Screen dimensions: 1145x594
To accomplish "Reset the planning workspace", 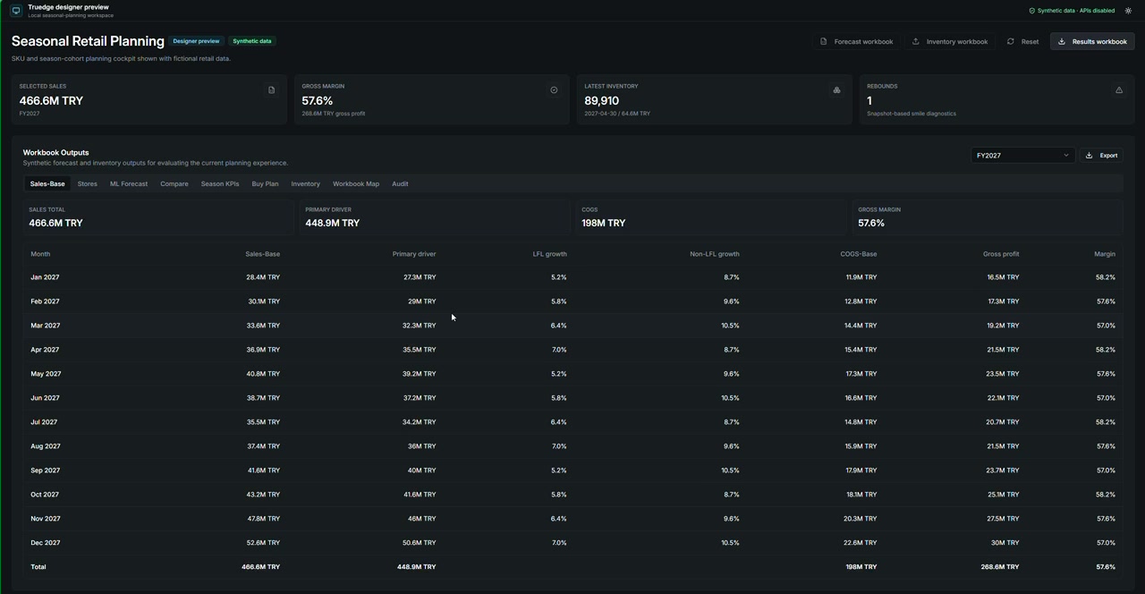I will 1022,41.
